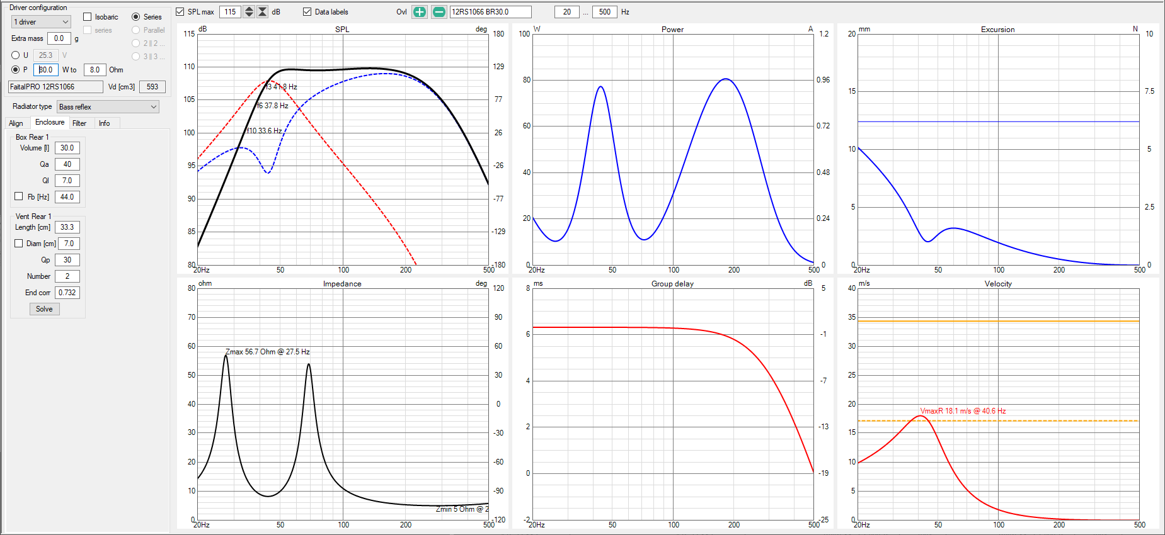Click the f10 33.6 Hz data label
The height and width of the screenshot is (535, 1165).
(x=264, y=131)
